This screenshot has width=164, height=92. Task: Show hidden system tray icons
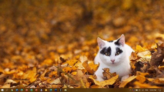[130, 90]
